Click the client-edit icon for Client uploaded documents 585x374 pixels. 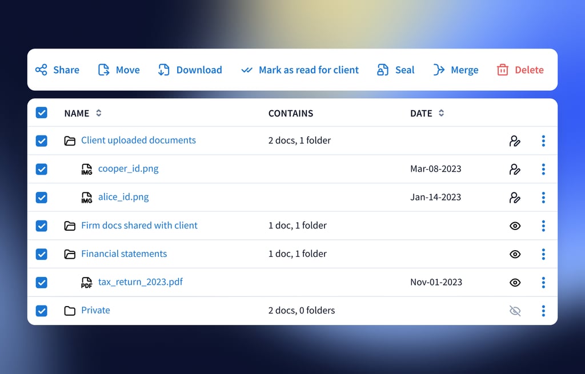coord(515,141)
